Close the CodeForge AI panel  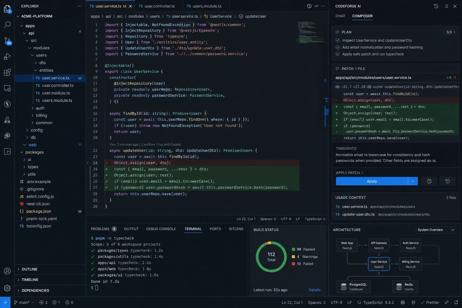(455, 6)
